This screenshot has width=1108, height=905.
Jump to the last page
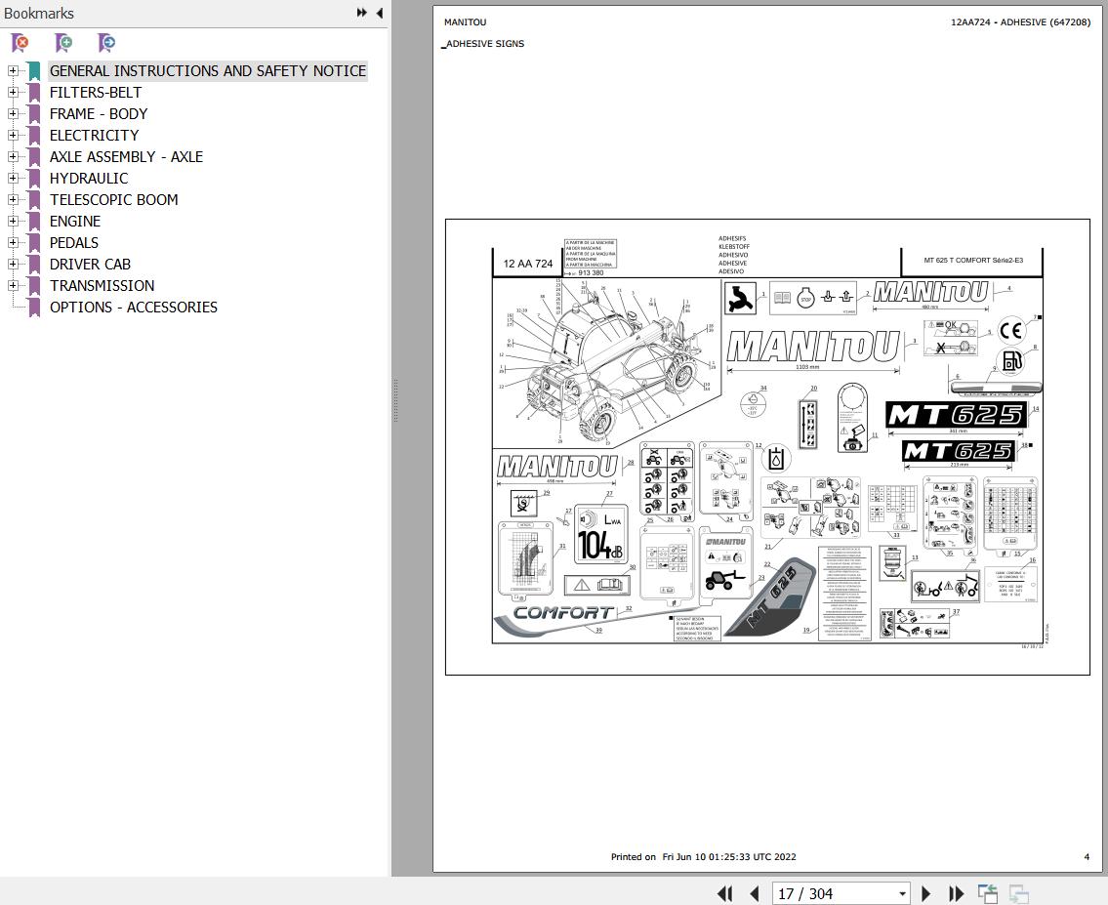956,893
